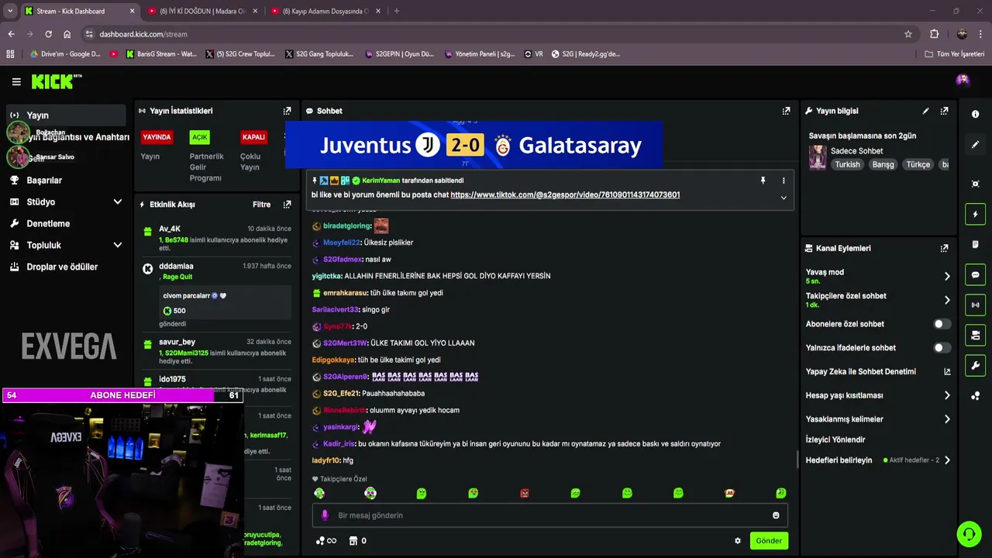Switch to the İYİ Kİ DOĞDUN browser tab
Viewport: 992px width, 558px height.
(x=202, y=11)
